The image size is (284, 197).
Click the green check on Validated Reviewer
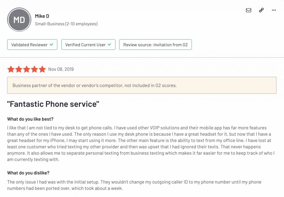(51, 45)
